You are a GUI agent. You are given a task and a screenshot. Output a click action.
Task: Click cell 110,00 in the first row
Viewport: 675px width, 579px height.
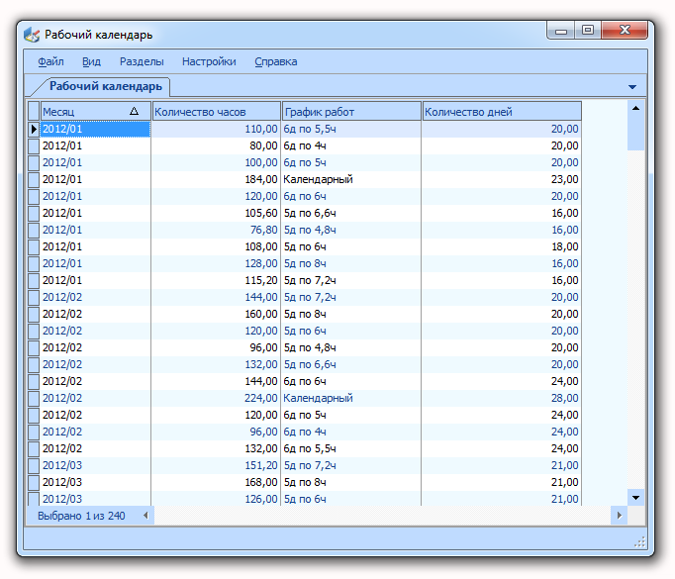pos(216,129)
